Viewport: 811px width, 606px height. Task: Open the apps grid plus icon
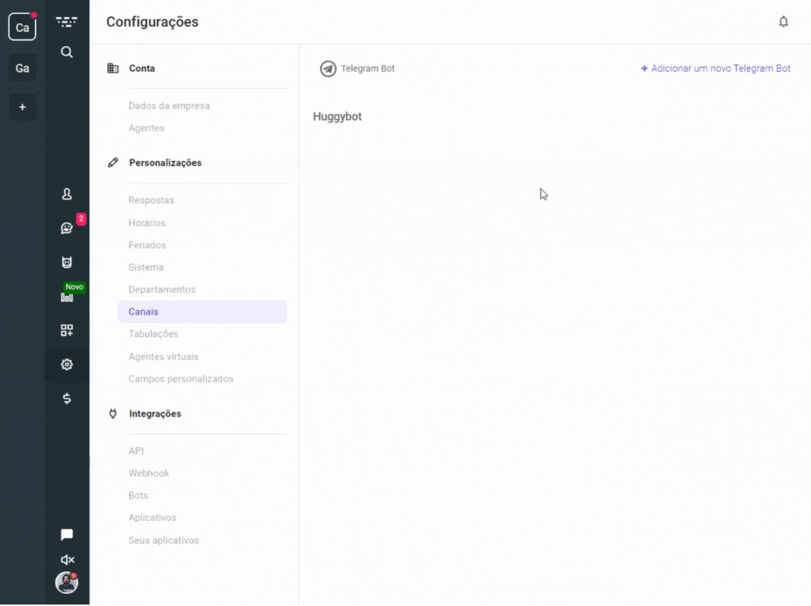[67, 331]
